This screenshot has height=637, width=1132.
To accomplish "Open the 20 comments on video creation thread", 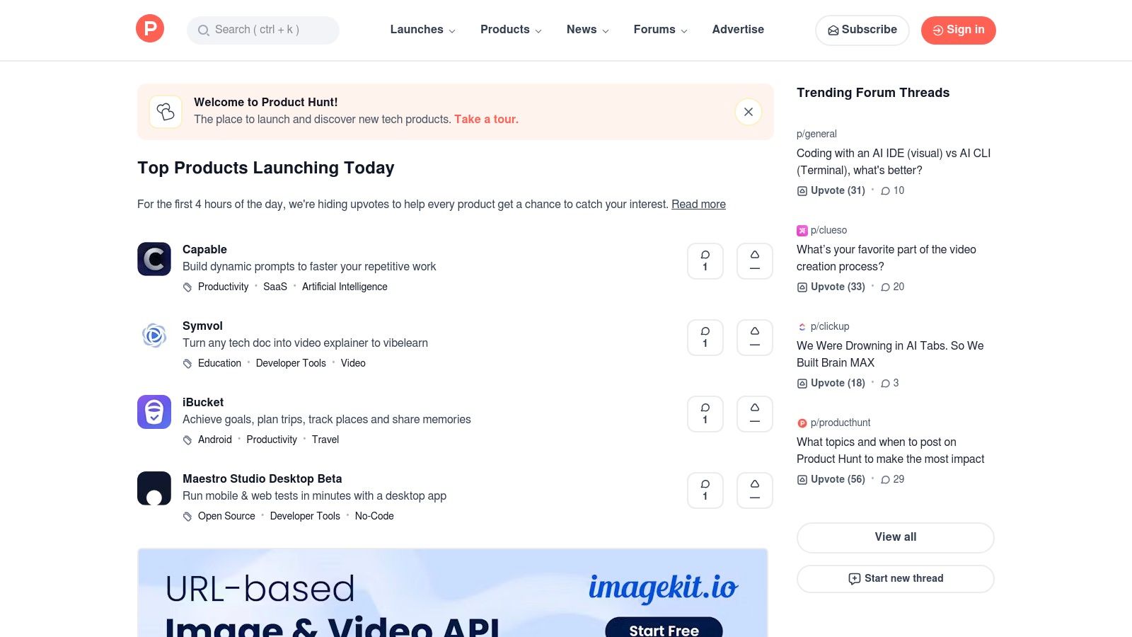I will point(892,287).
